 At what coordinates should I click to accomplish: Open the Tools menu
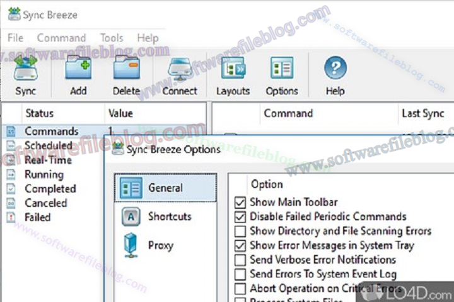[x=112, y=38]
